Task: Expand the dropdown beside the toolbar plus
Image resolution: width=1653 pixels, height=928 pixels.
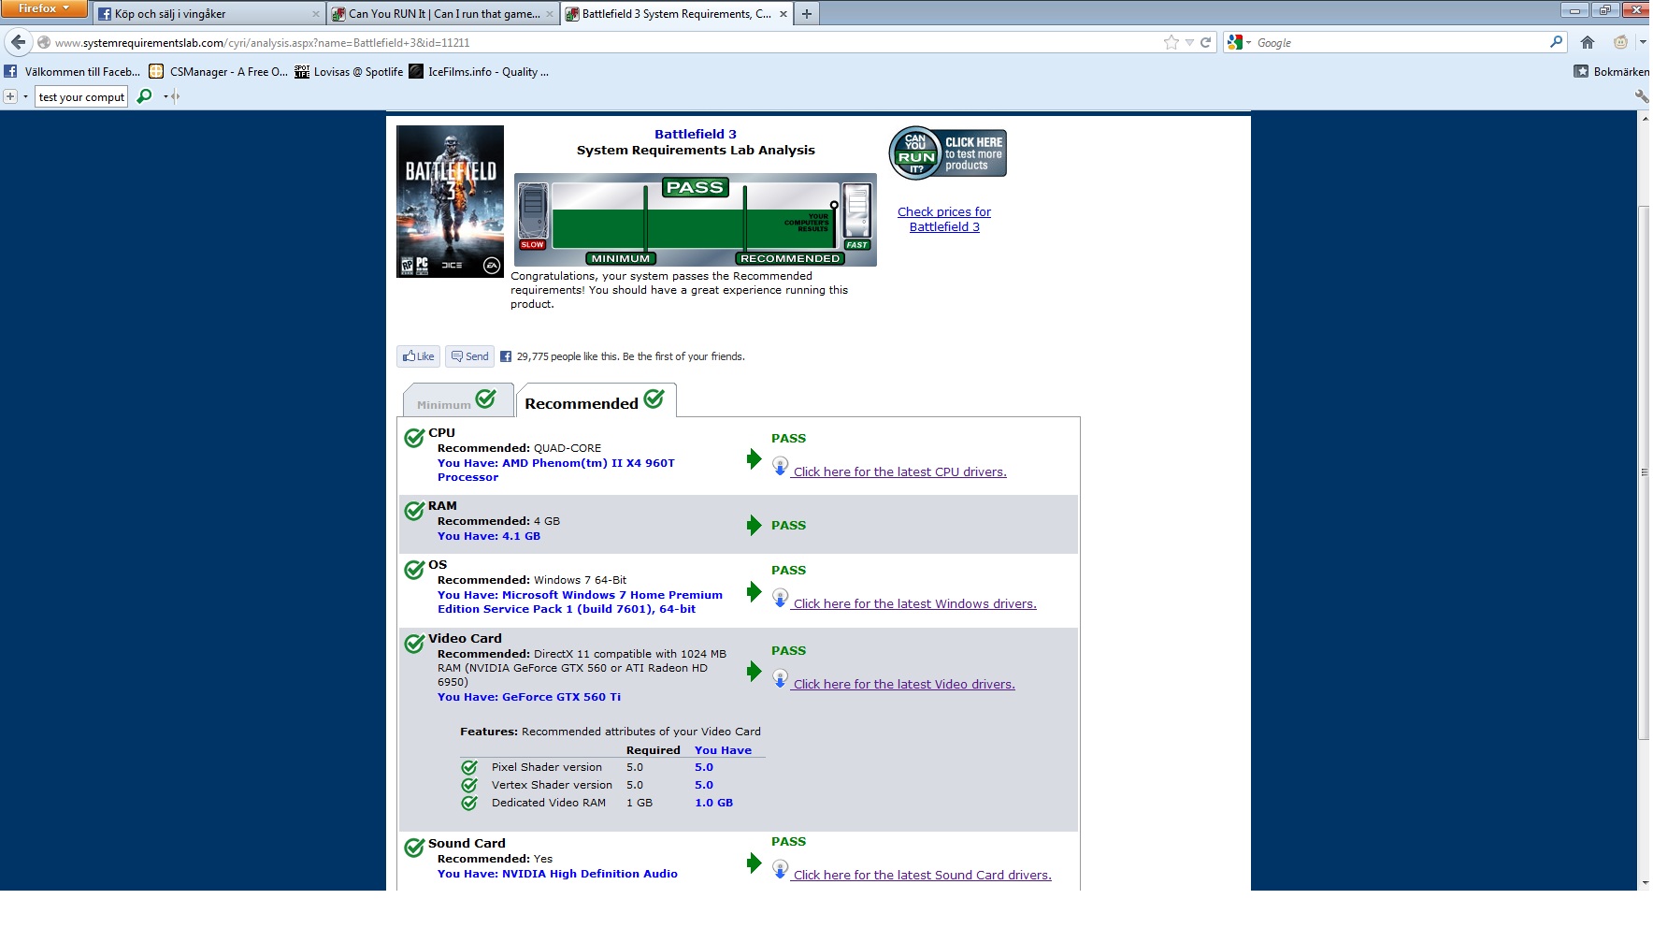Action: tap(25, 96)
